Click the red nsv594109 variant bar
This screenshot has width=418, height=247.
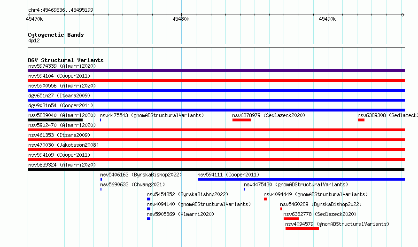tap(216, 159)
